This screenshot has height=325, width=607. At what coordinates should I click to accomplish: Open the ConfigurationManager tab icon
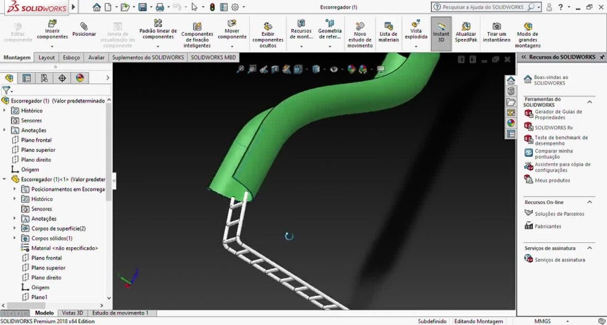click(x=44, y=78)
